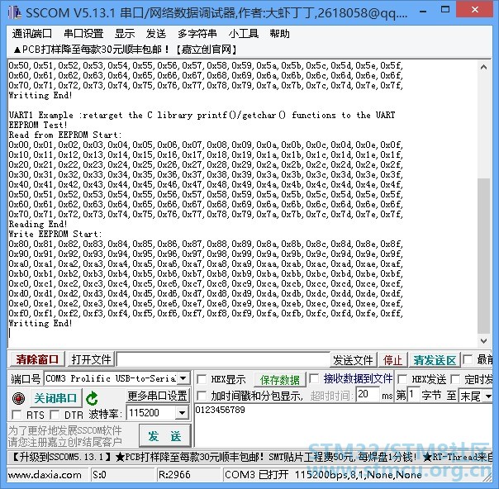Click the S:0 sent counter in status bar

point(122,475)
